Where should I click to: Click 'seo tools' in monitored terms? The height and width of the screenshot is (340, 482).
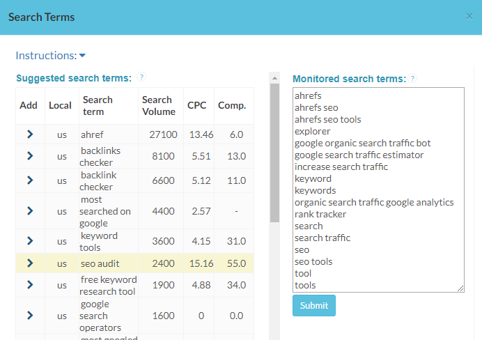tap(313, 261)
